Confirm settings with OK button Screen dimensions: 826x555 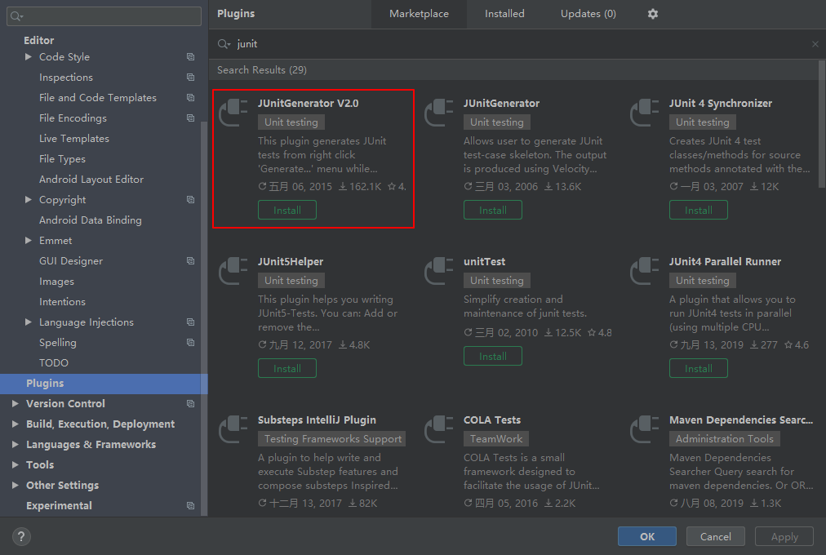pyautogui.click(x=647, y=536)
